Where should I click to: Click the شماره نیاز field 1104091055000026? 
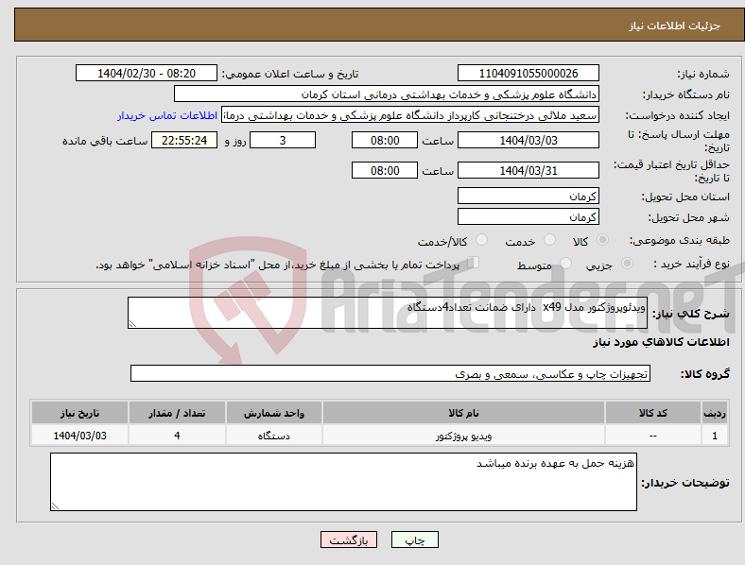(528, 73)
